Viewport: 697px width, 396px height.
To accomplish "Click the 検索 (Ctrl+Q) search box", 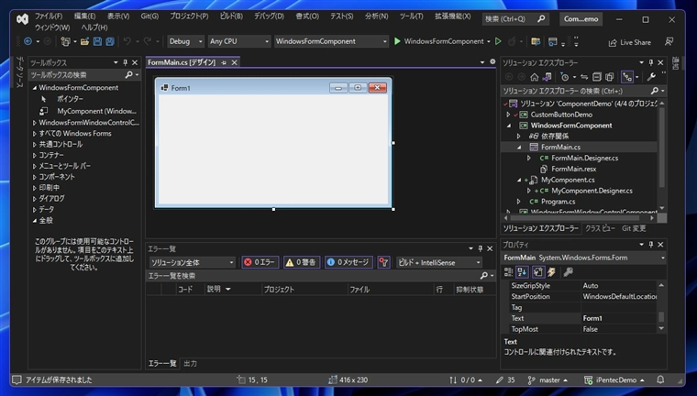I will 515,19.
